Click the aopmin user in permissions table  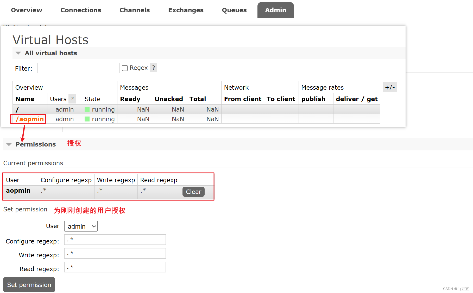pyautogui.click(x=18, y=191)
